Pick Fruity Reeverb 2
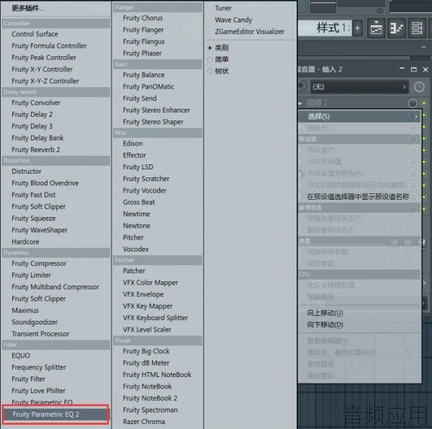This screenshot has width=432, height=429. point(36,149)
